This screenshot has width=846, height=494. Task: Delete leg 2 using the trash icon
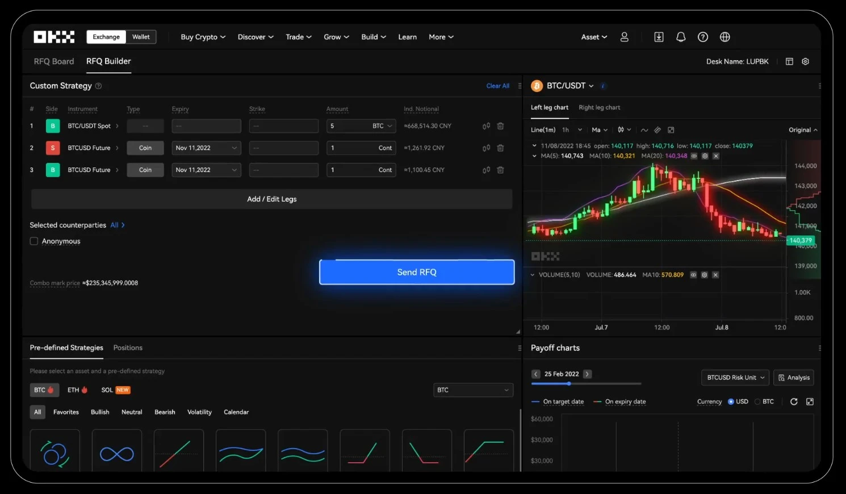click(x=500, y=148)
